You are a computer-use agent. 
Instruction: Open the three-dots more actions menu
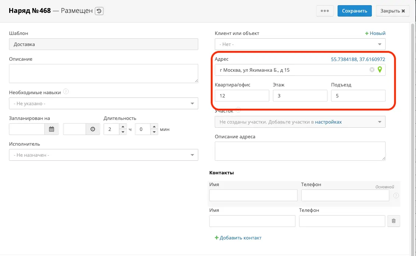coord(325,11)
